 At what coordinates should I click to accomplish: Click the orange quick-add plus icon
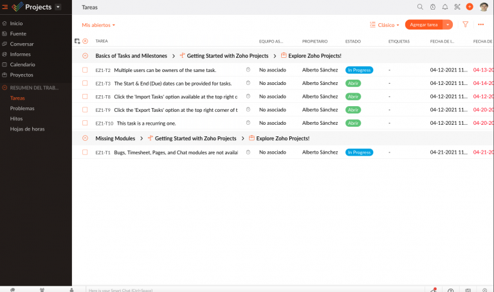coord(470,7)
